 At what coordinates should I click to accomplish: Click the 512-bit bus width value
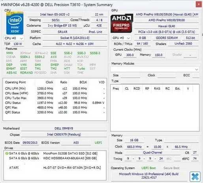(x=190, y=38)
